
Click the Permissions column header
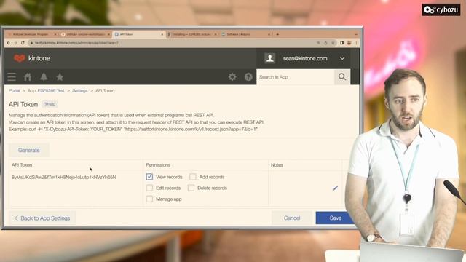pos(158,165)
